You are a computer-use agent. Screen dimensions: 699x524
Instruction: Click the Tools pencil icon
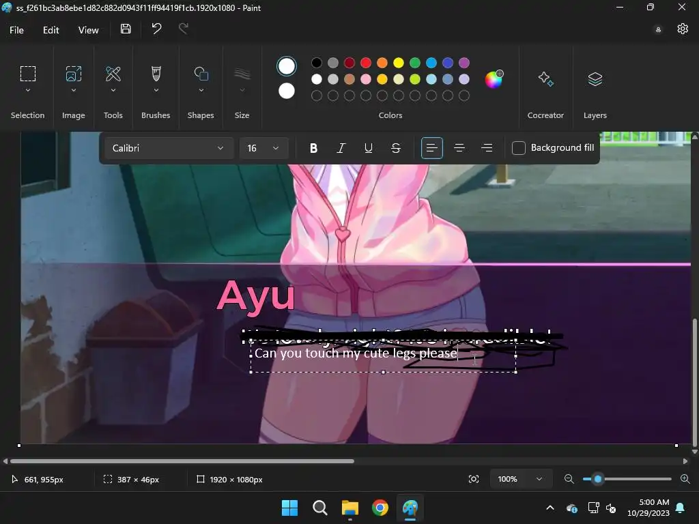point(113,74)
